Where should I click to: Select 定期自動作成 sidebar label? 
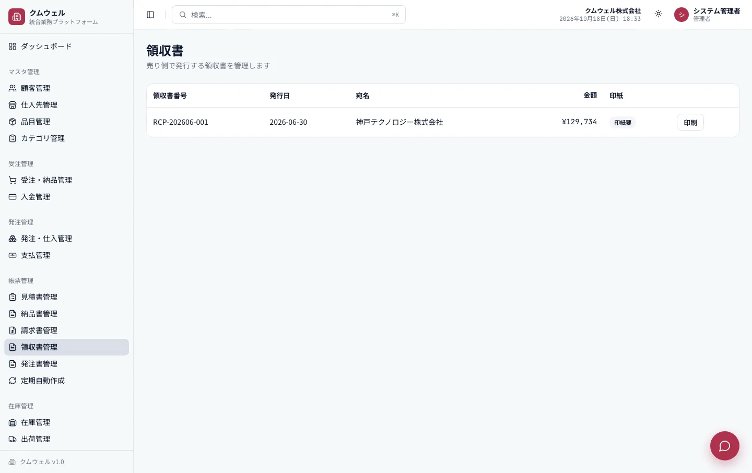tap(43, 381)
